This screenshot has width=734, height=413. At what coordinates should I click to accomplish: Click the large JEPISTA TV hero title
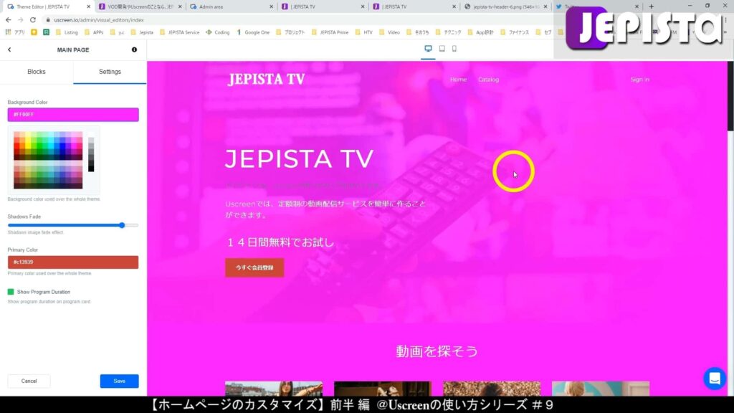coord(299,158)
